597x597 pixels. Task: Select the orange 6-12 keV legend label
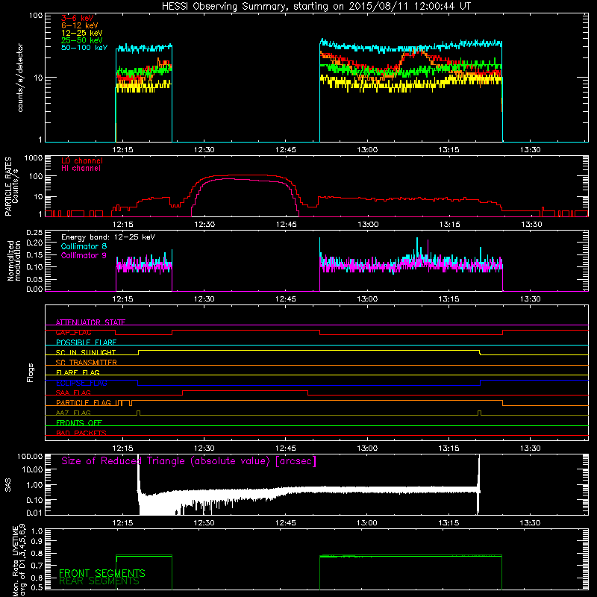[80, 25]
